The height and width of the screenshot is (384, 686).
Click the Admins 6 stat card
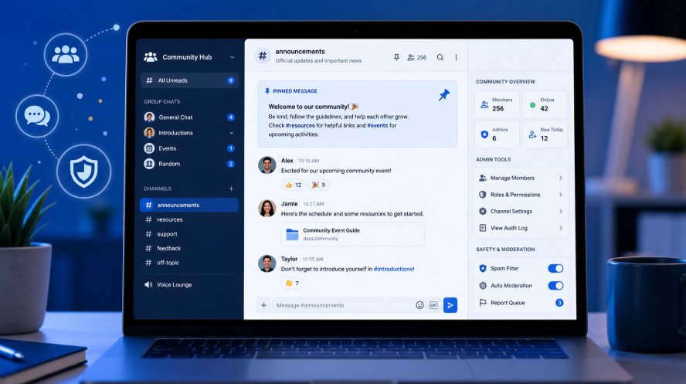498,134
